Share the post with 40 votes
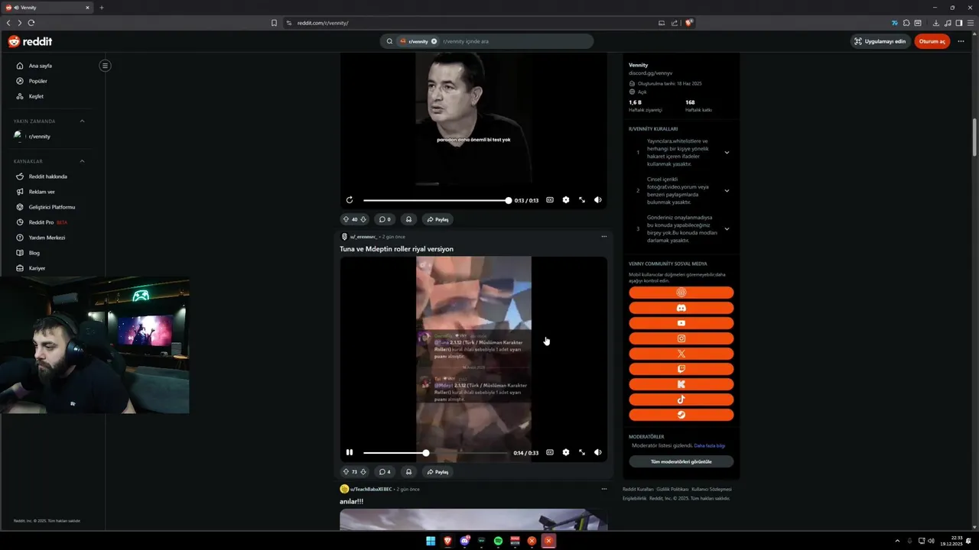 click(437, 219)
